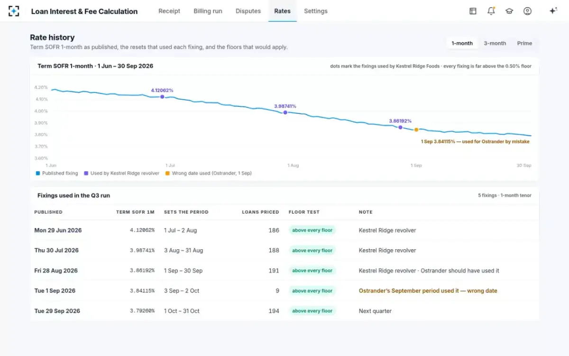
Task: Select the 3-month tenor option
Action: (495, 43)
